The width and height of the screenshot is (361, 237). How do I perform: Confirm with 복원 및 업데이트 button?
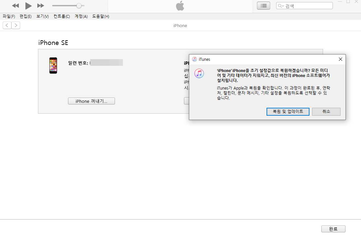coord(288,111)
